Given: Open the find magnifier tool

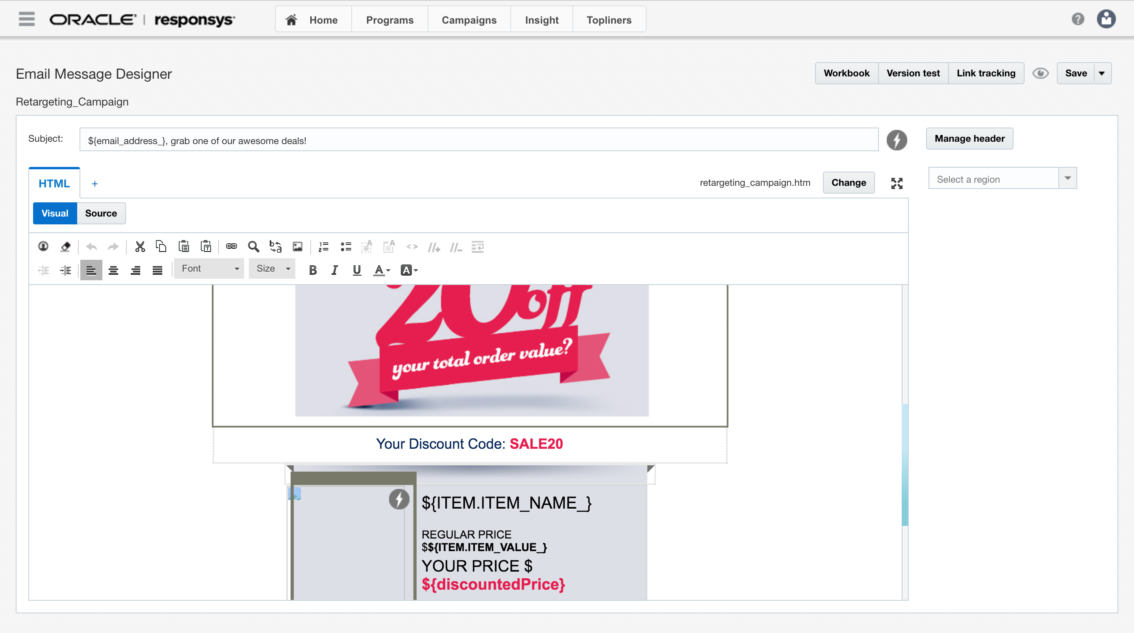Looking at the screenshot, I should (253, 246).
